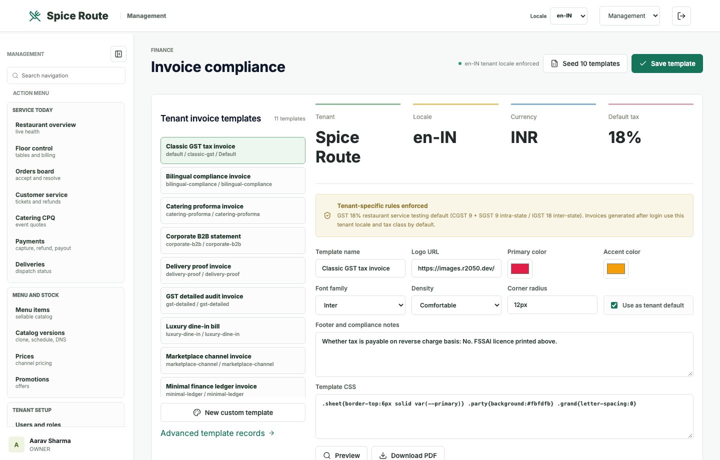
Task: Click New custom template button
Action: 233,412
